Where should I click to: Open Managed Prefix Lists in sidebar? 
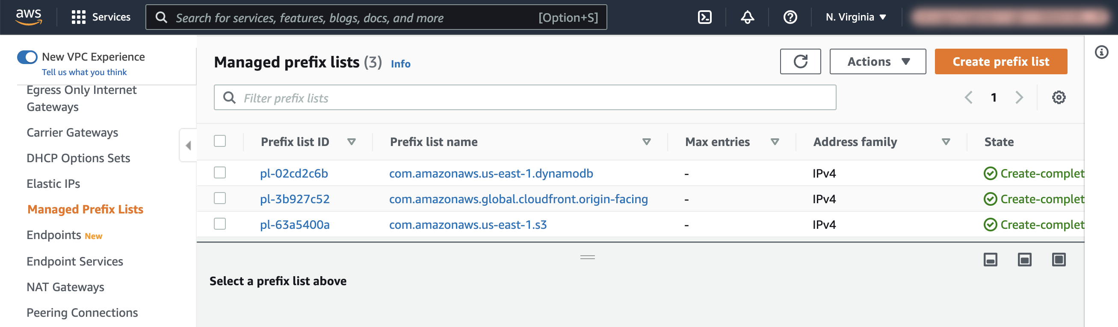pos(85,209)
